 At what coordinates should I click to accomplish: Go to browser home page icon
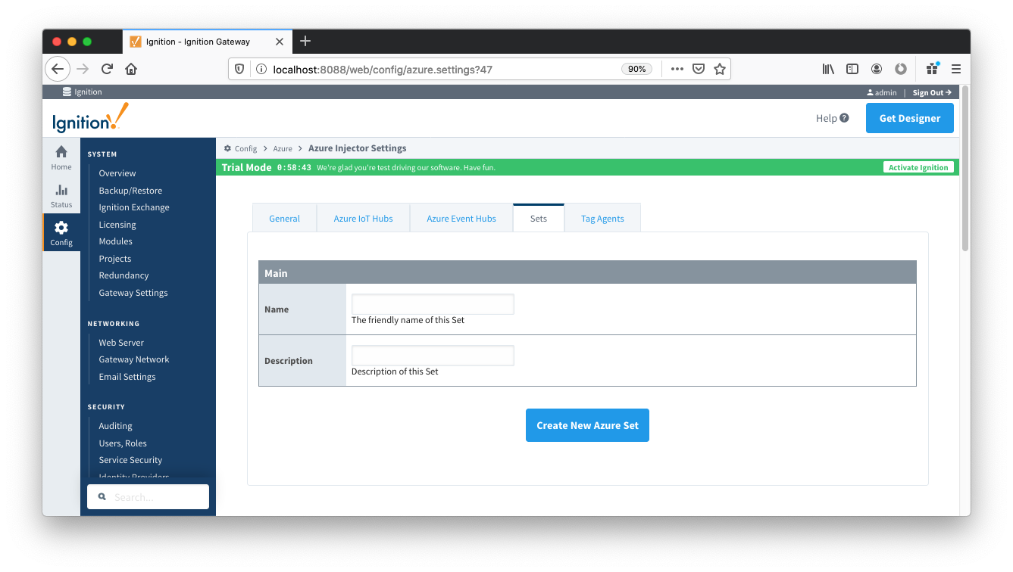click(x=131, y=69)
